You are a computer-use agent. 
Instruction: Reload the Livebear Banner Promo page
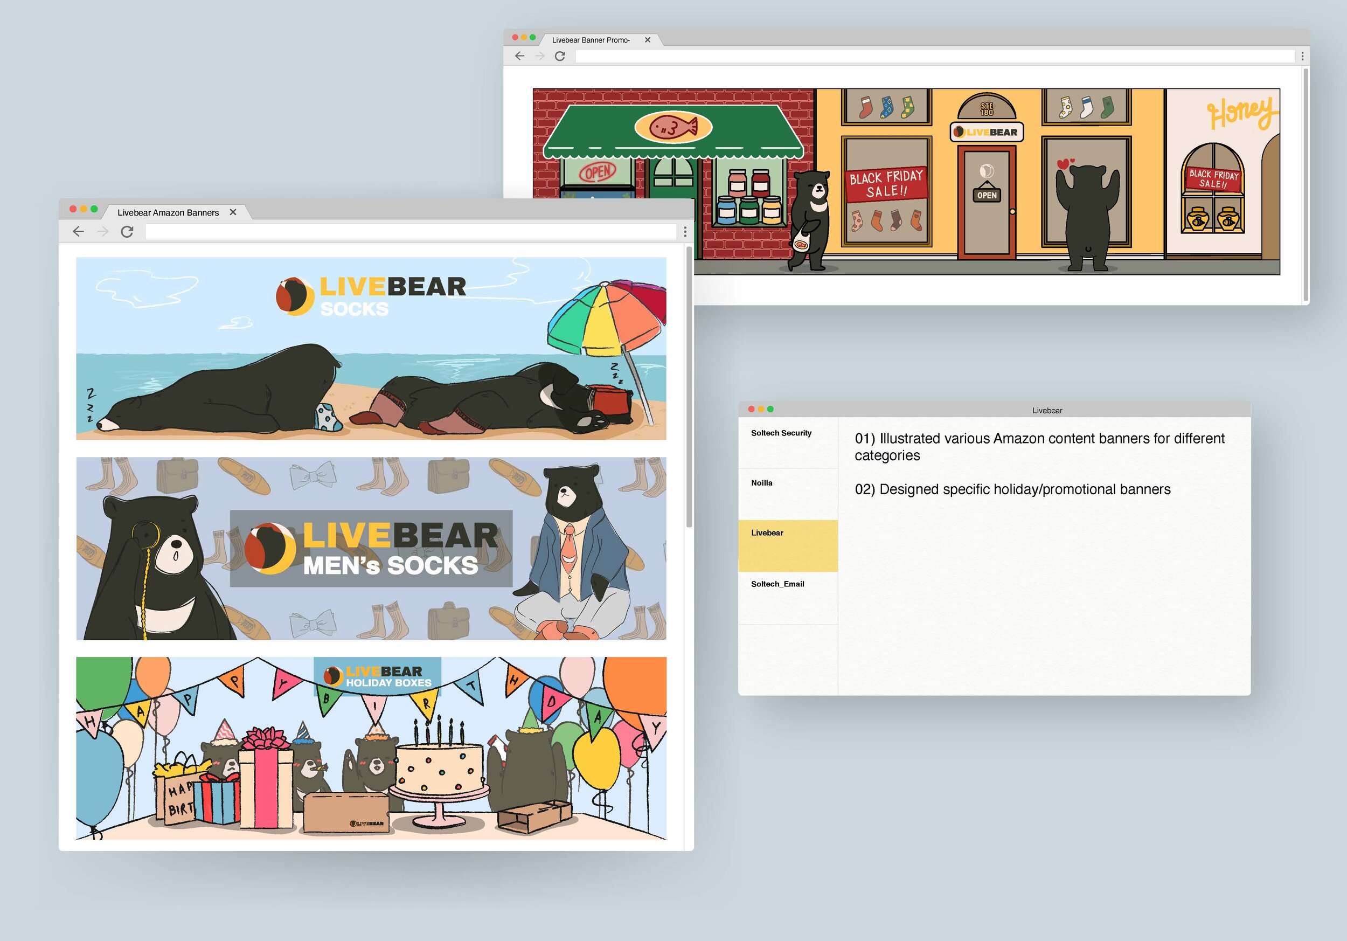click(x=560, y=56)
